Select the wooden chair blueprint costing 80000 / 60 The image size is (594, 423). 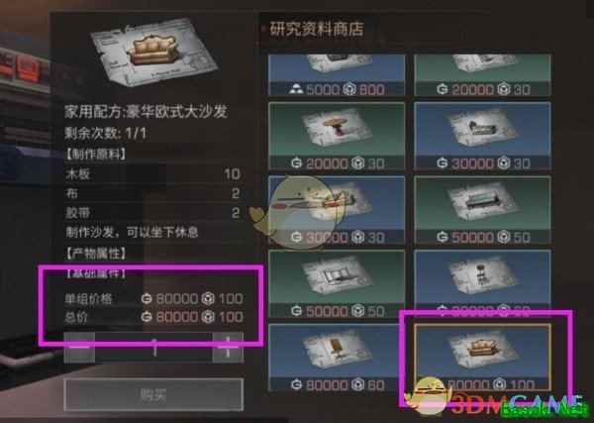pyautogui.click(x=337, y=358)
